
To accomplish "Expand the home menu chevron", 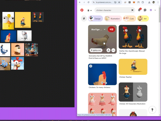I will click(x=90, y=10).
